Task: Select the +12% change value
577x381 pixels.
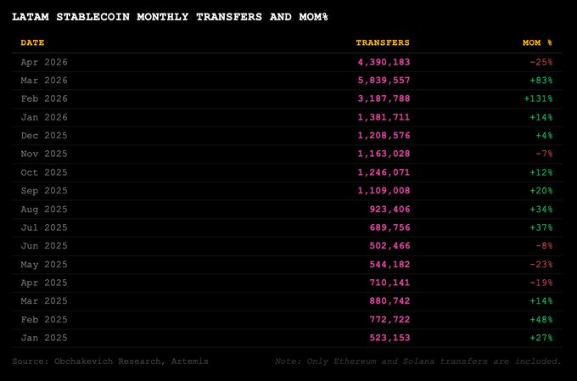Action: pyautogui.click(x=541, y=172)
